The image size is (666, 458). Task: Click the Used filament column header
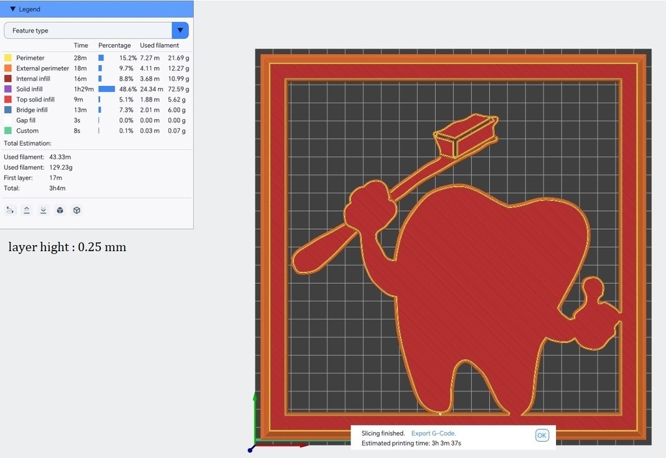pyautogui.click(x=159, y=45)
